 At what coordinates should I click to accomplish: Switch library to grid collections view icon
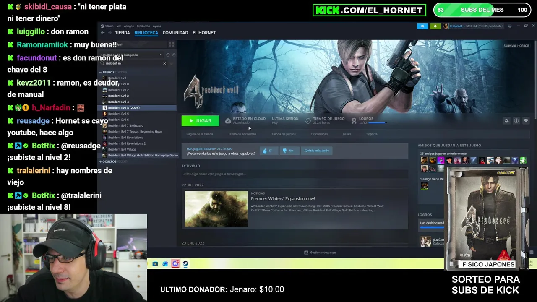[171, 44]
